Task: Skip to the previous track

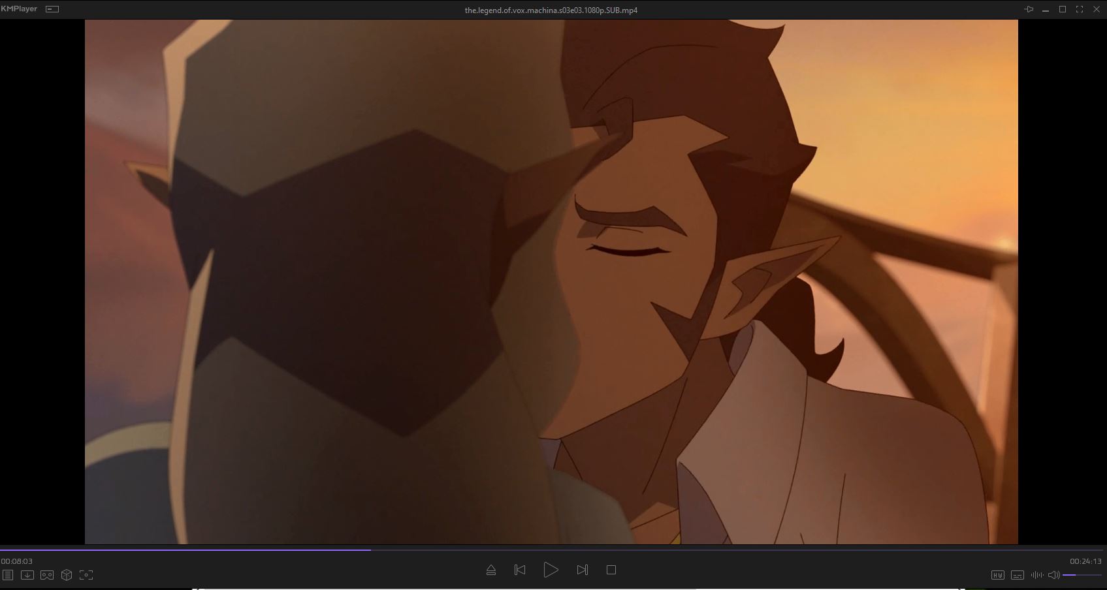Action: 520,570
